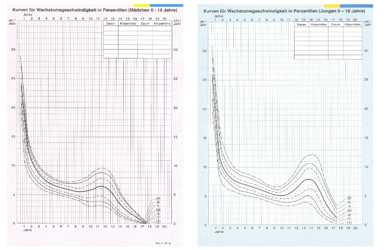This screenshot has height=250, width=388.
Task: Click the first empty Datum cell in the boys table
Action: tap(302, 30)
